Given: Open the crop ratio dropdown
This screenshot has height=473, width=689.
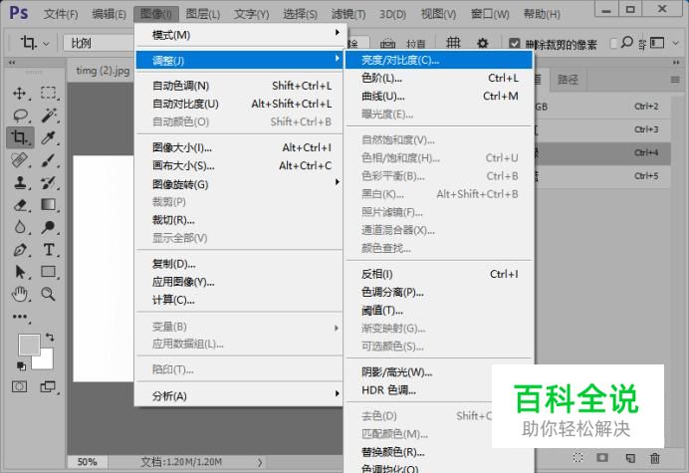Looking at the screenshot, I should (x=99, y=43).
